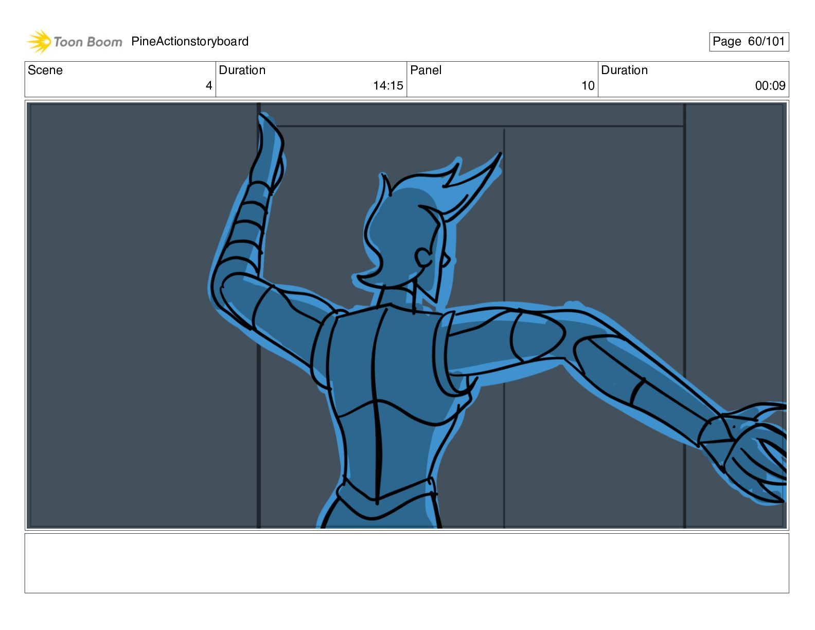Click panel number value 10
This screenshot has height=630, width=815.
coord(588,86)
